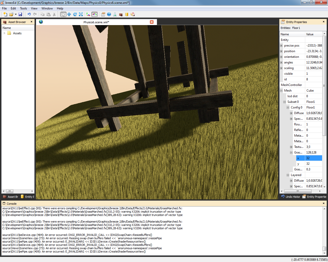
Task: Toggle the highlighted axes mode button
Action: pyautogui.click(x=94, y=14)
